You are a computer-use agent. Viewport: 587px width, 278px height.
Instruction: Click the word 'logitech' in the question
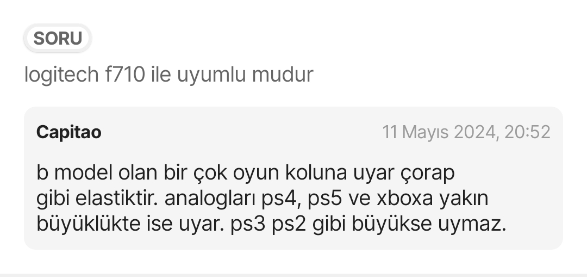pyautogui.click(x=61, y=74)
